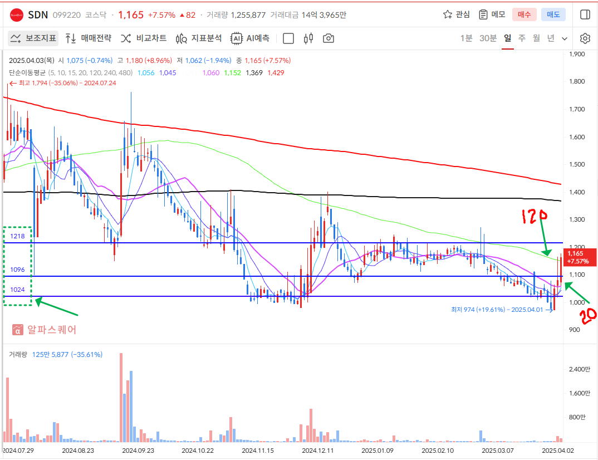Click the red 매수 buy button
The width and height of the screenshot is (598, 460).
pyautogui.click(x=525, y=14)
